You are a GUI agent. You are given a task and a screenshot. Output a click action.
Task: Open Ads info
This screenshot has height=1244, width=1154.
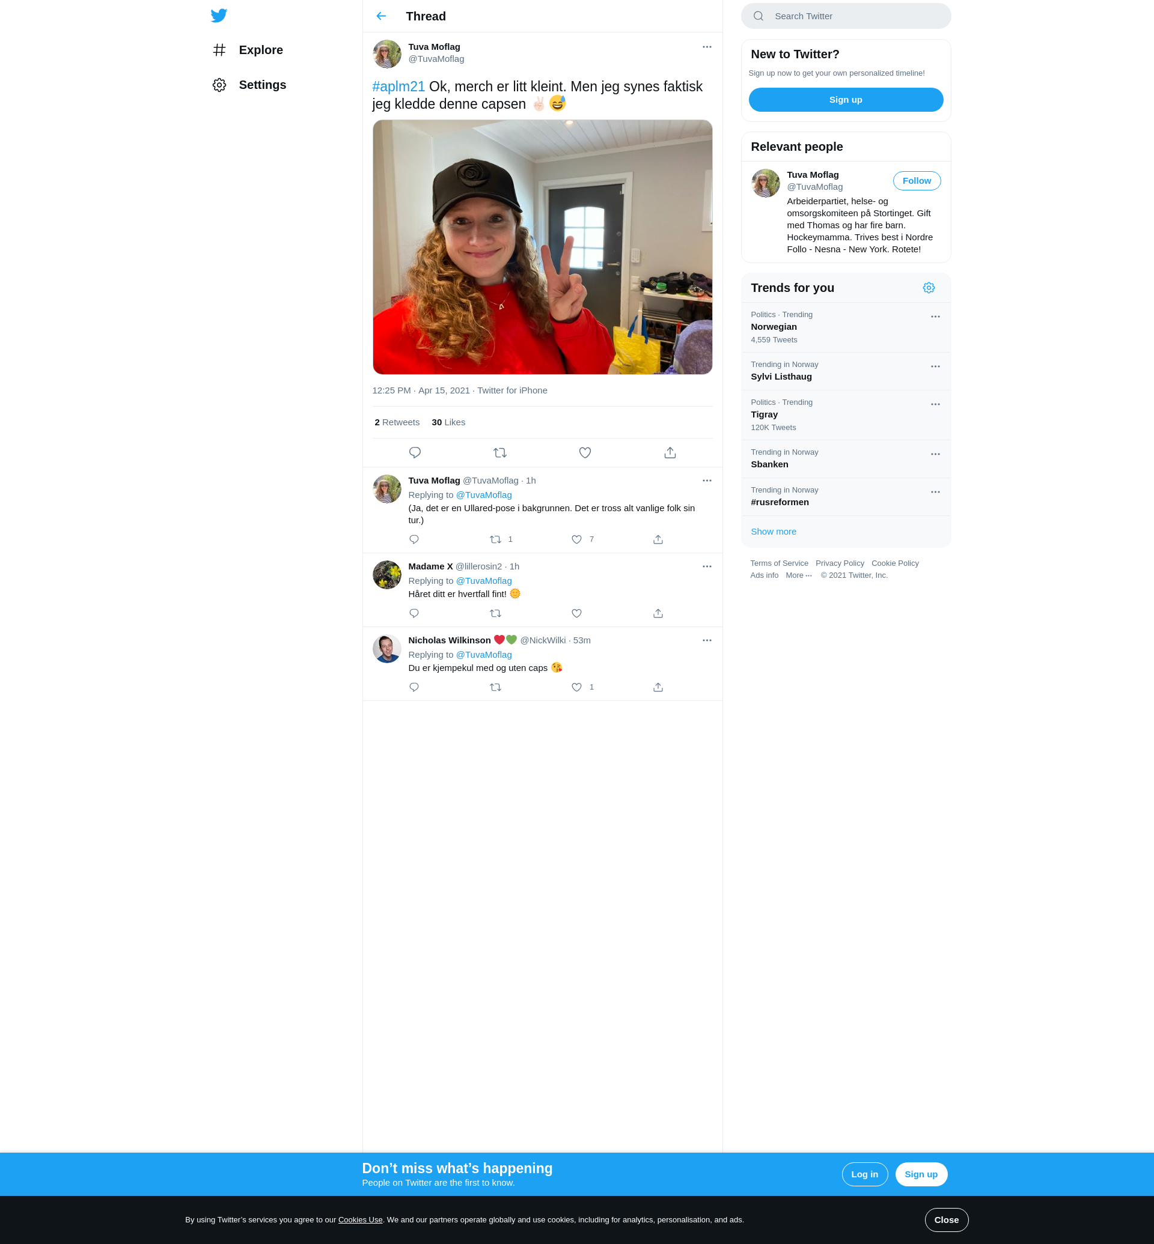pyautogui.click(x=764, y=575)
